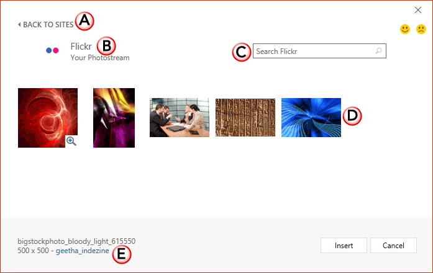Click inside the Search Flickr field
Screen dimensions: 433x273
coord(319,51)
